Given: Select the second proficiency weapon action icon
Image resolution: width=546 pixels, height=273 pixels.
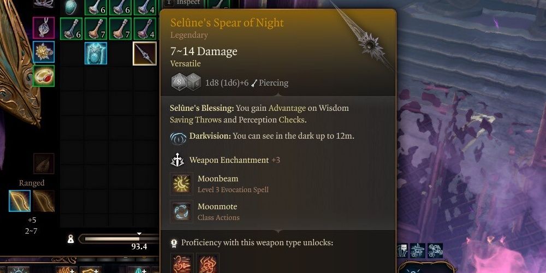Looking at the screenshot, I should (x=207, y=263).
